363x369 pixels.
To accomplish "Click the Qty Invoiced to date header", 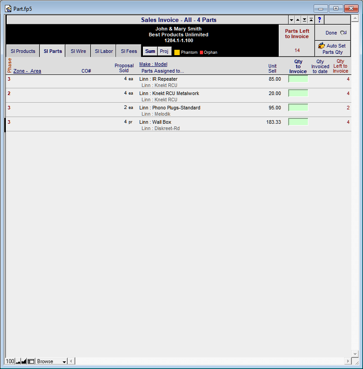I will [x=320, y=66].
